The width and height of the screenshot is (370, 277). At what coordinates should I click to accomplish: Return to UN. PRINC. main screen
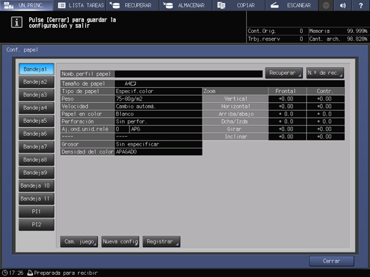26,5
